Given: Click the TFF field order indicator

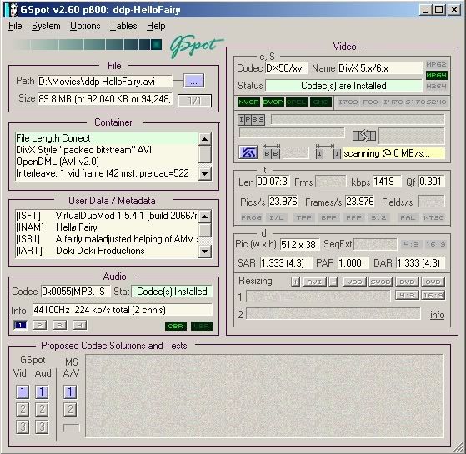Looking at the screenshot, I should point(303,217).
